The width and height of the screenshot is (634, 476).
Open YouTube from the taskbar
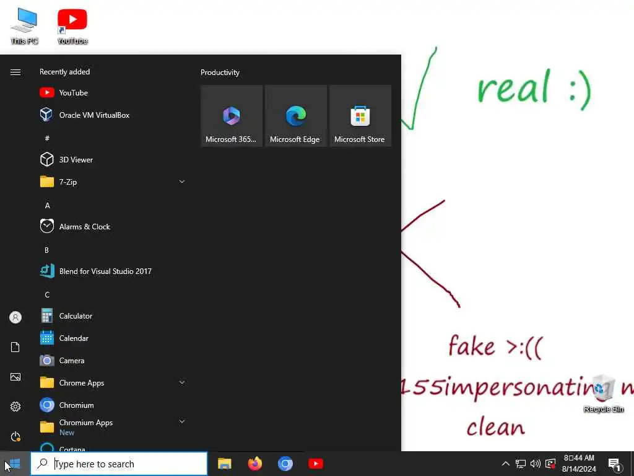pos(315,464)
